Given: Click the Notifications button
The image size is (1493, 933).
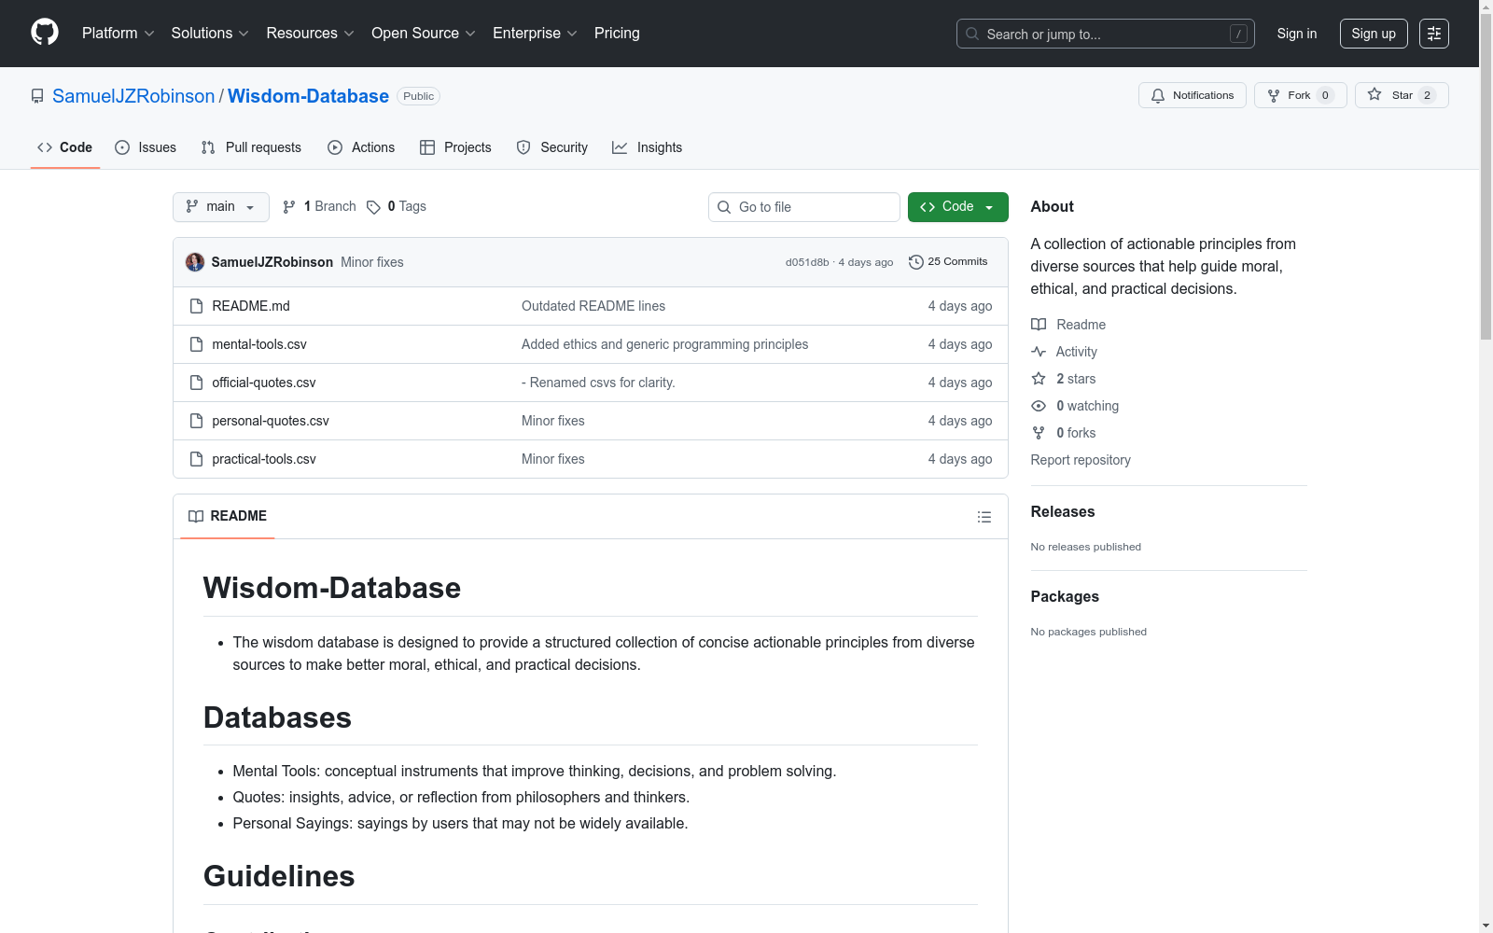Looking at the screenshot, I should click(1193, 95).
